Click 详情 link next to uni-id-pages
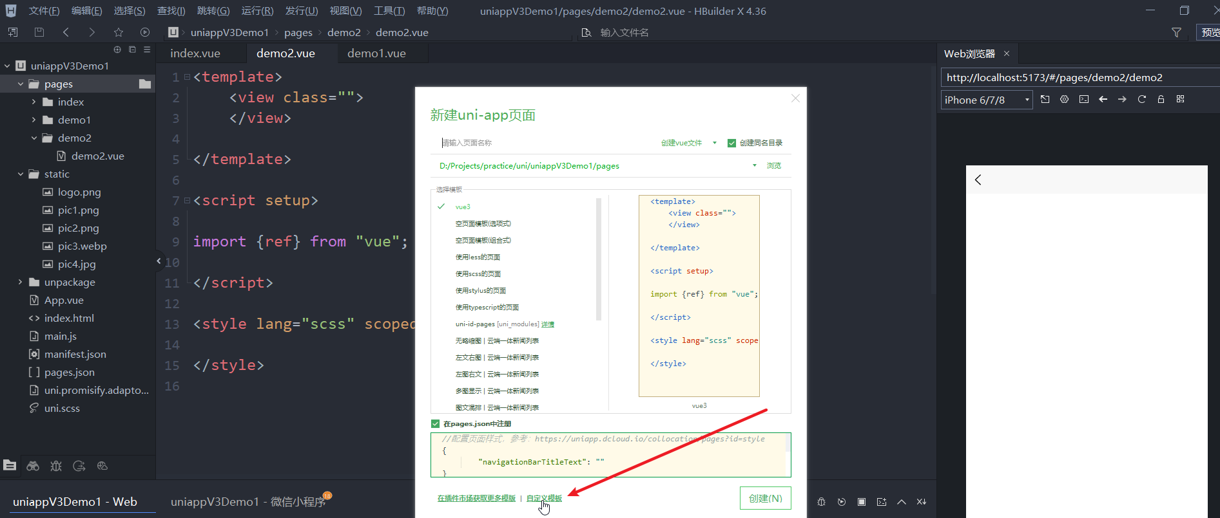The width and height of the screenshot is (1220, 518). pos(548,324)
